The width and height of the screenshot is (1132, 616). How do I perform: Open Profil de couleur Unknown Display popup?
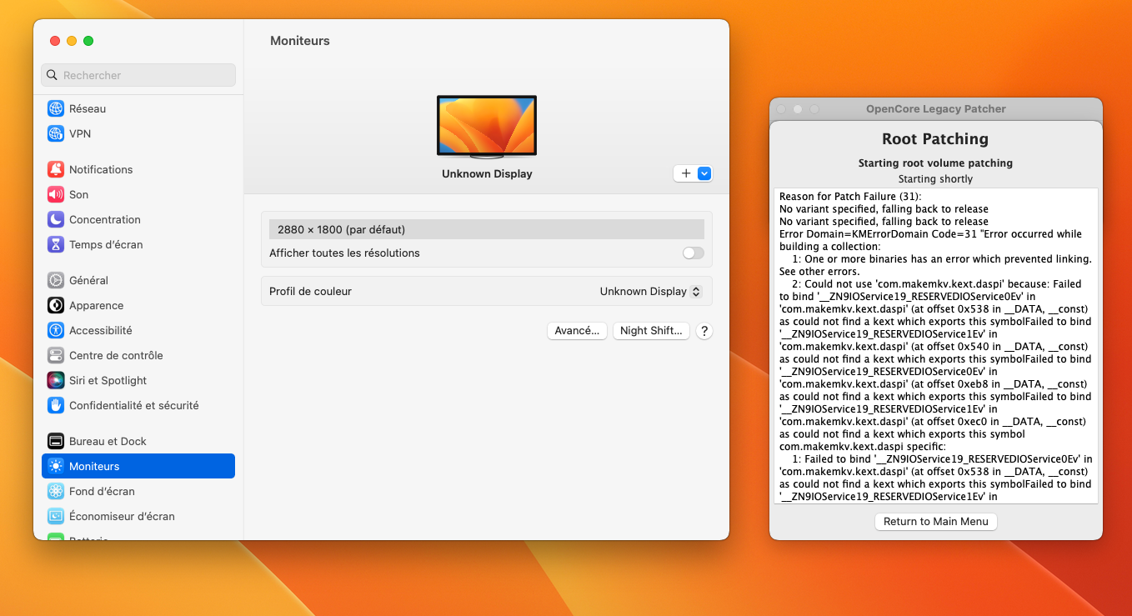point(651,292)
